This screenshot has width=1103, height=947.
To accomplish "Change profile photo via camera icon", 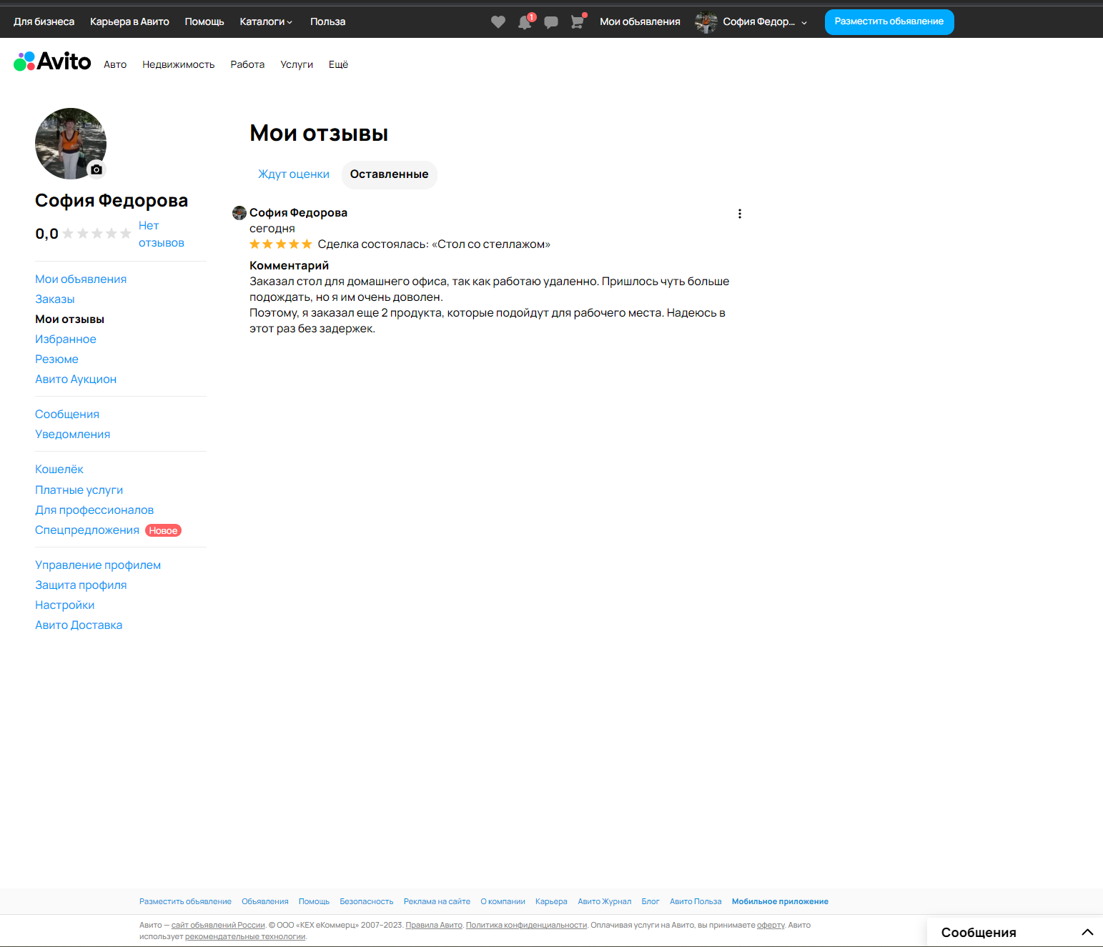I will pos(97,169).
